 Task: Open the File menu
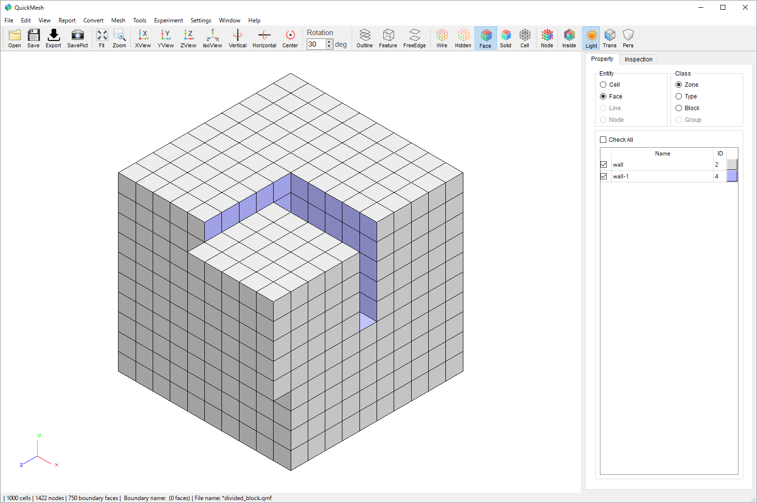[x=9, y=20]
